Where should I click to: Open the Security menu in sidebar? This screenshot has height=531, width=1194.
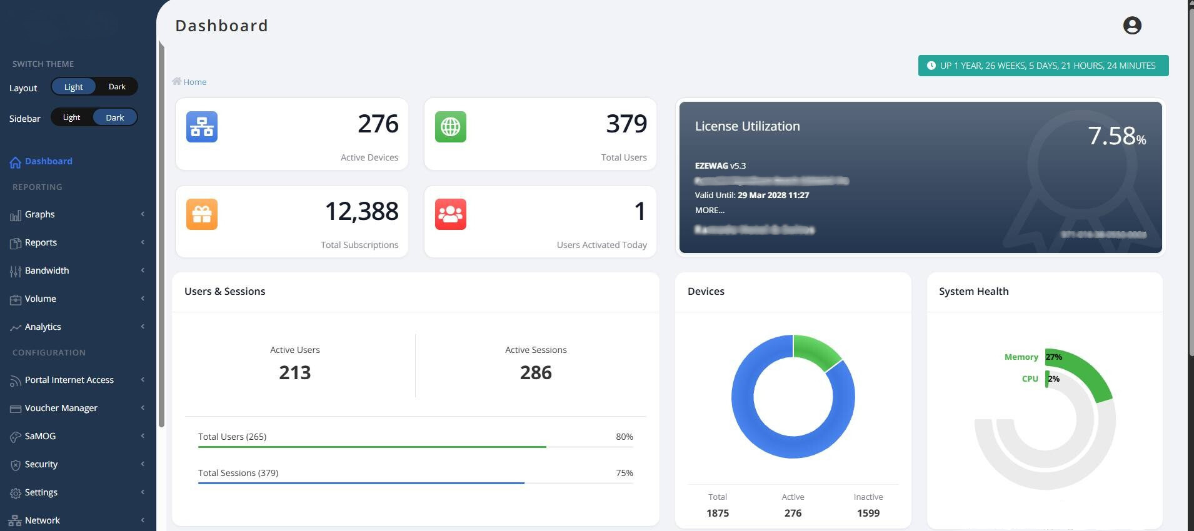[41, 464]
